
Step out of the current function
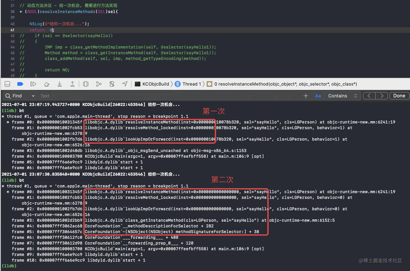(x=72, y=84)
